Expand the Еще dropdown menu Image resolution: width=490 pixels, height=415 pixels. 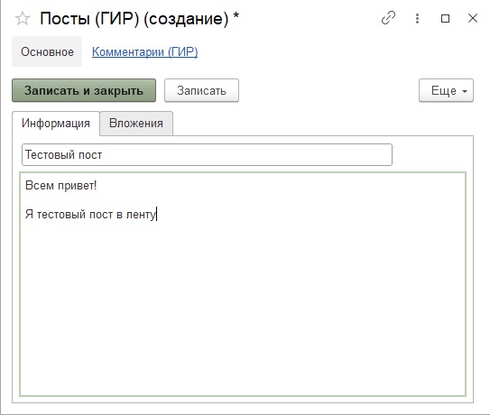[x=447, y=90]
